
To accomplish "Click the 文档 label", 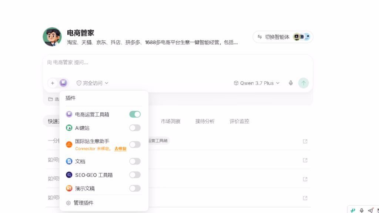I will pos(80,161).
